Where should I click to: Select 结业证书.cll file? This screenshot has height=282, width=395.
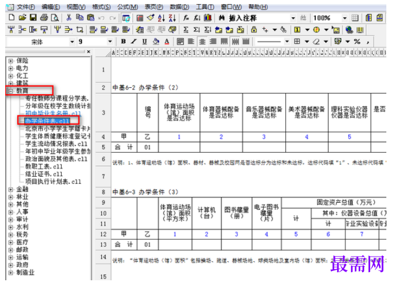coord(44,174)
